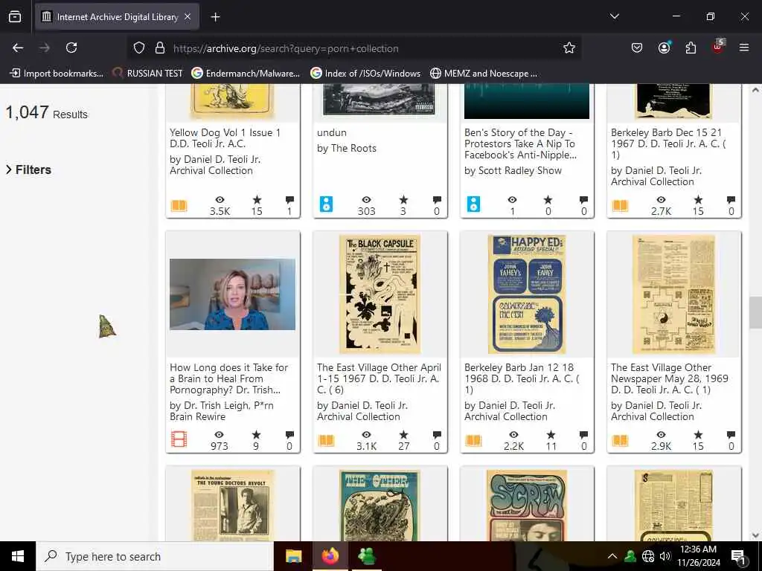Open the Index of /ISOs/Windows bookmark
The height and width of the screenshot is (571, 762).
click(x=365, y=74)
